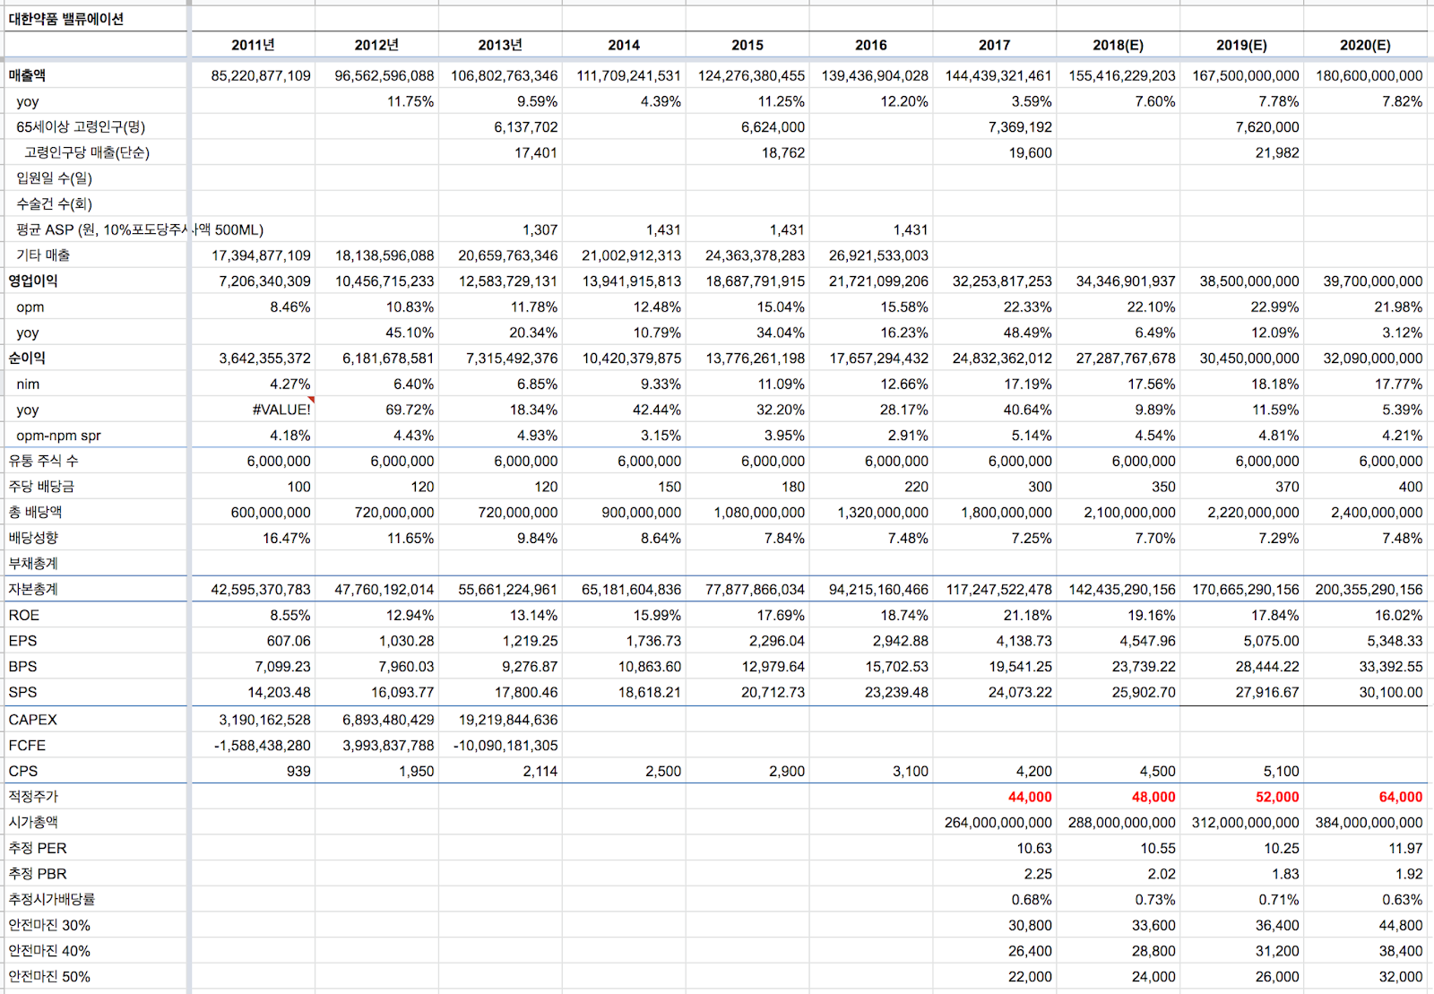Click CAPEX value 19,219,844,636
The width and height of the screenshot is (1434, 994).
(x=508, y=720)
